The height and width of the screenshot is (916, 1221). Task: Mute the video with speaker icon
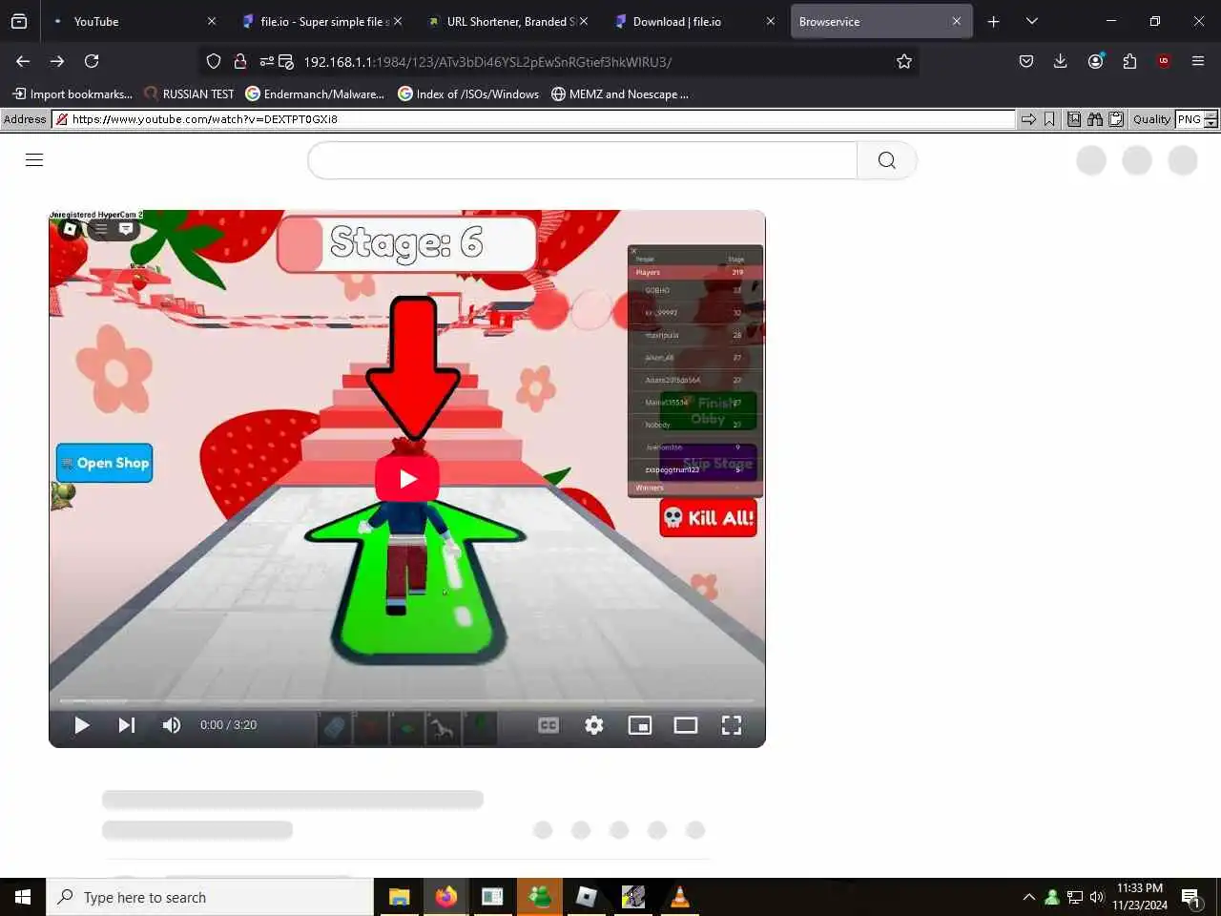tap(172, 725)
